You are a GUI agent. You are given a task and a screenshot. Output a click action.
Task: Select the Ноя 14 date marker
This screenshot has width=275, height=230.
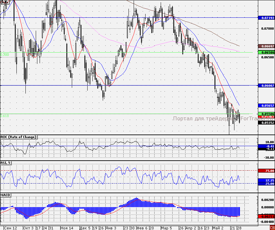coord(67,228)
